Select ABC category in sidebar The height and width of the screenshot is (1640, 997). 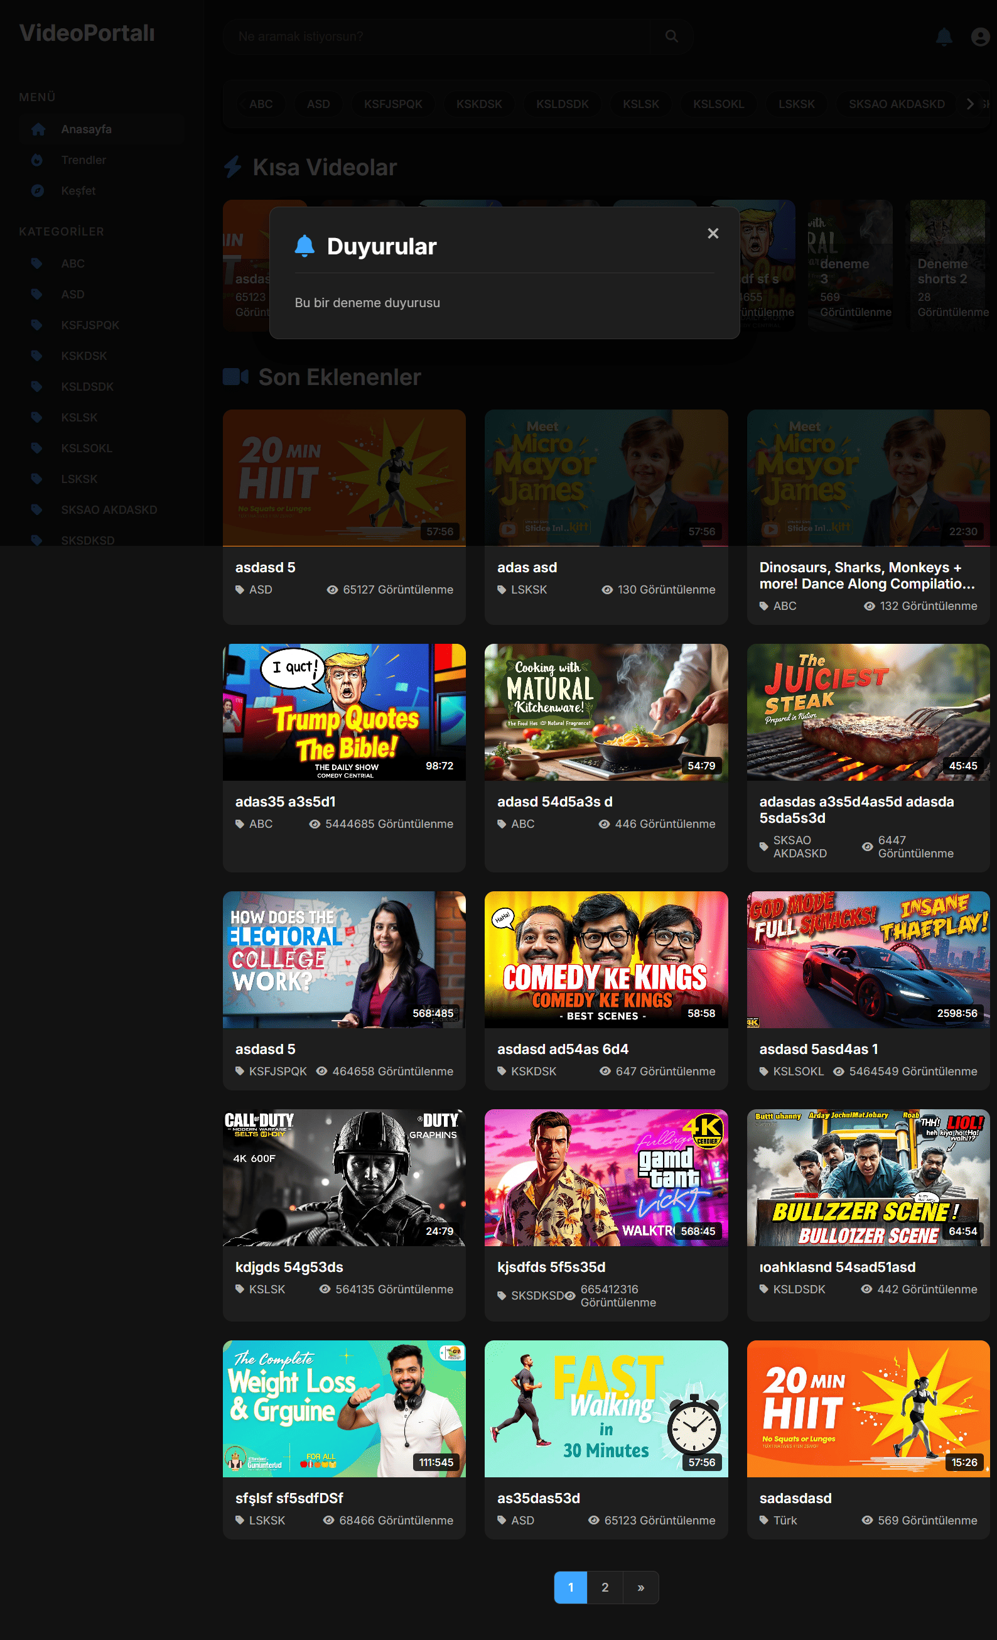[102, 264]
